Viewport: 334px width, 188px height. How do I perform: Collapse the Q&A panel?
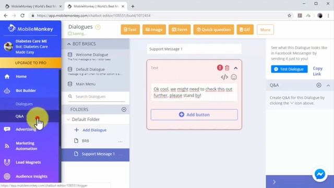click(328, 86)
